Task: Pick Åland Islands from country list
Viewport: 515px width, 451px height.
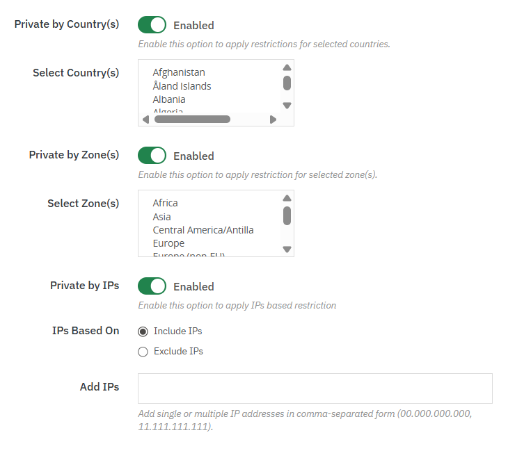Action: point(182,86)
